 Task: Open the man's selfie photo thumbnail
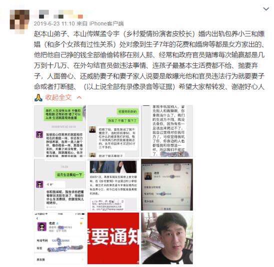pyautogui.click(x=167, y=238)
